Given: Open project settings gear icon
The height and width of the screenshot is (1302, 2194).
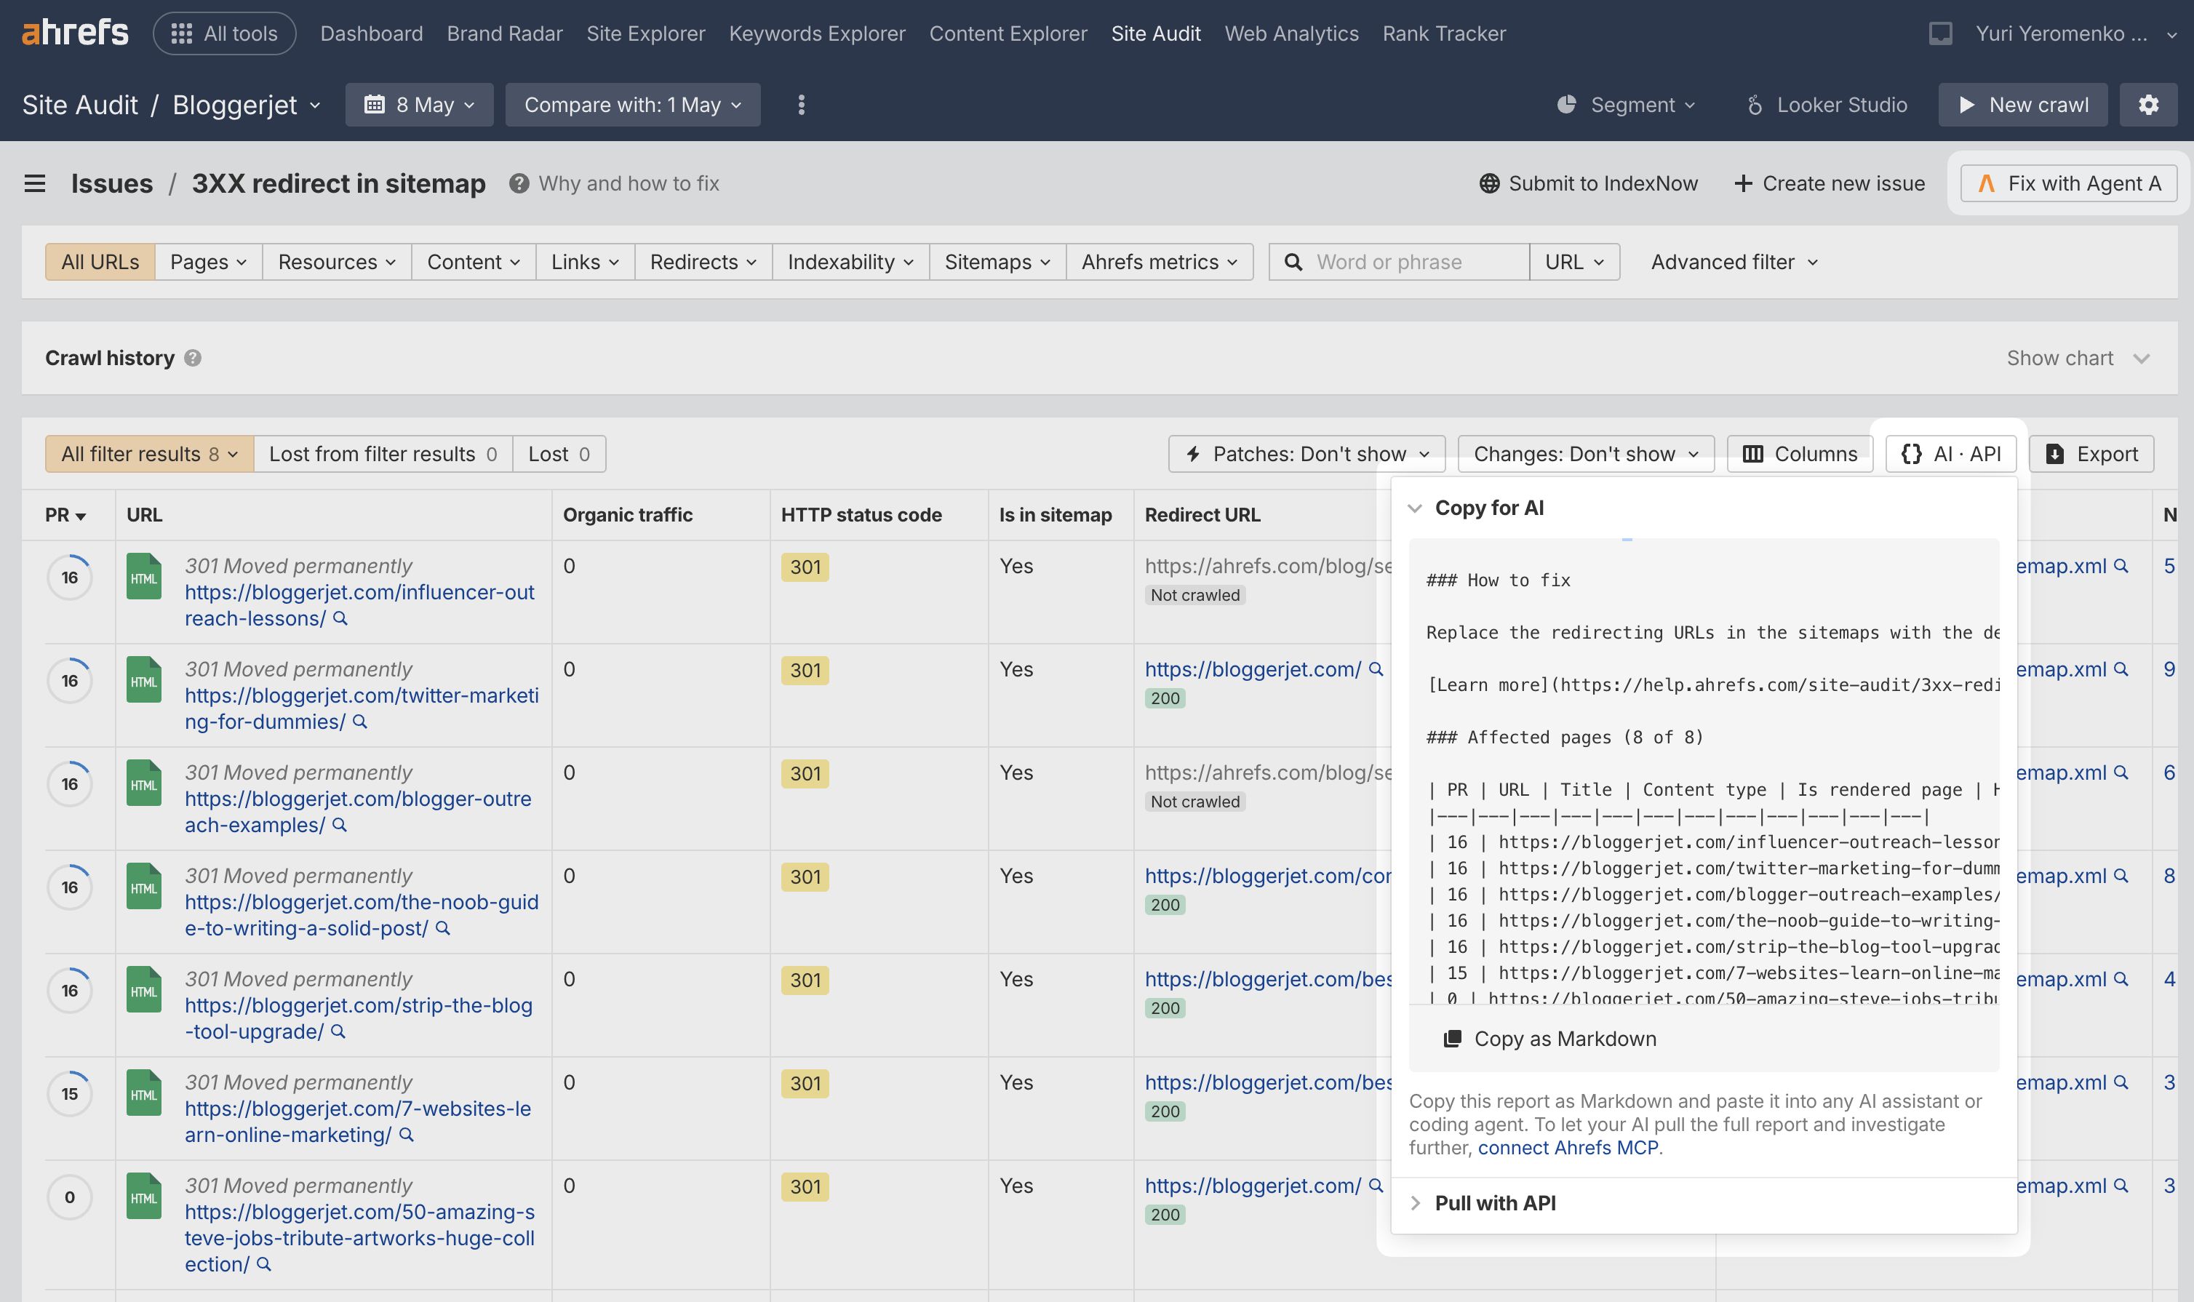Looking at the screenshot, I should 2148,105.
